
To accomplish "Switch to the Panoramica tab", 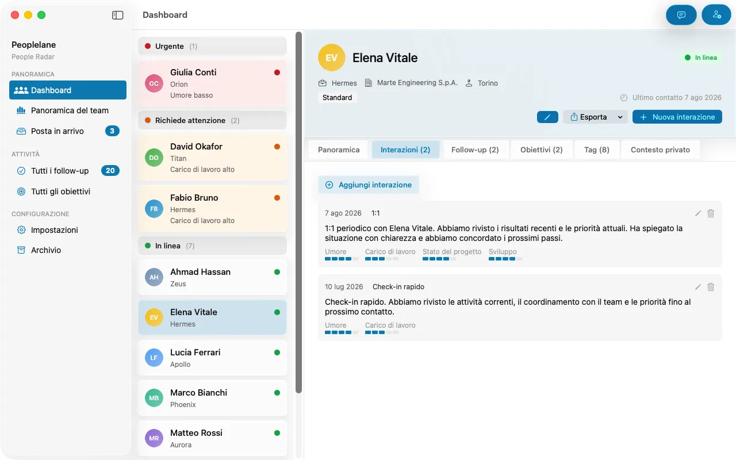I will click(339, 149).
